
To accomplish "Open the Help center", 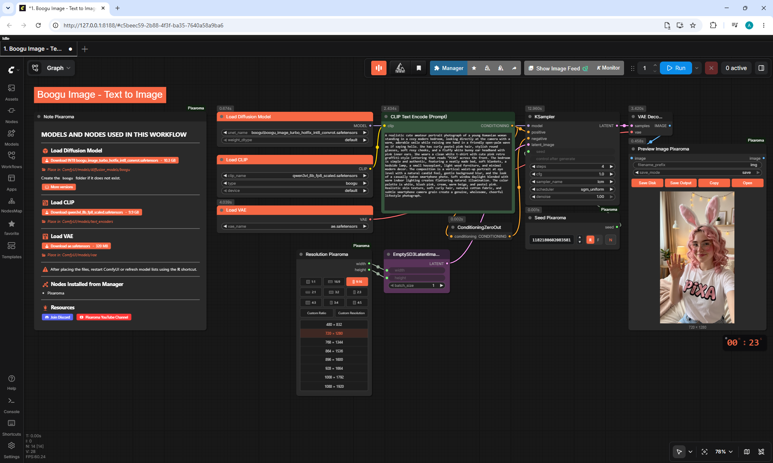I will click(x=11, y=383).
